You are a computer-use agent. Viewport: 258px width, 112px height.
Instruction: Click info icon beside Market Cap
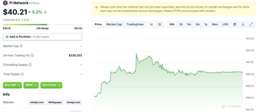pyautogui.click(x=21, y=46)
